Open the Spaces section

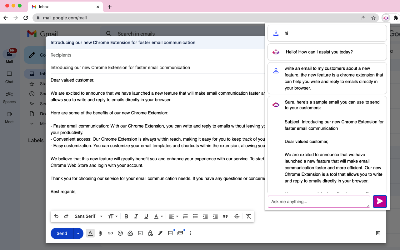(9, 97)
